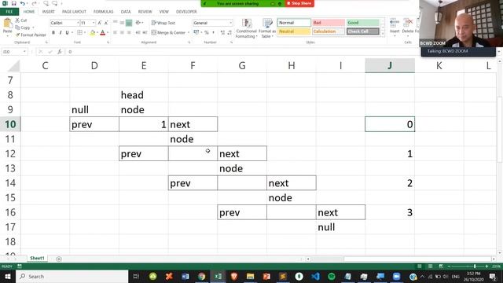The image size is (503, 283).
Task: Click Increase Decimal
Action: click(222, 32)
